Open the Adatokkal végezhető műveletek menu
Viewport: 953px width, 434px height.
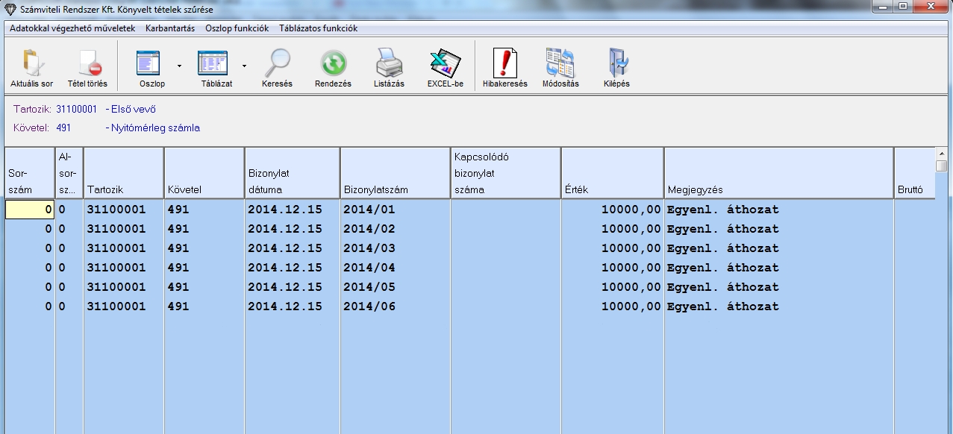[72, 28]
